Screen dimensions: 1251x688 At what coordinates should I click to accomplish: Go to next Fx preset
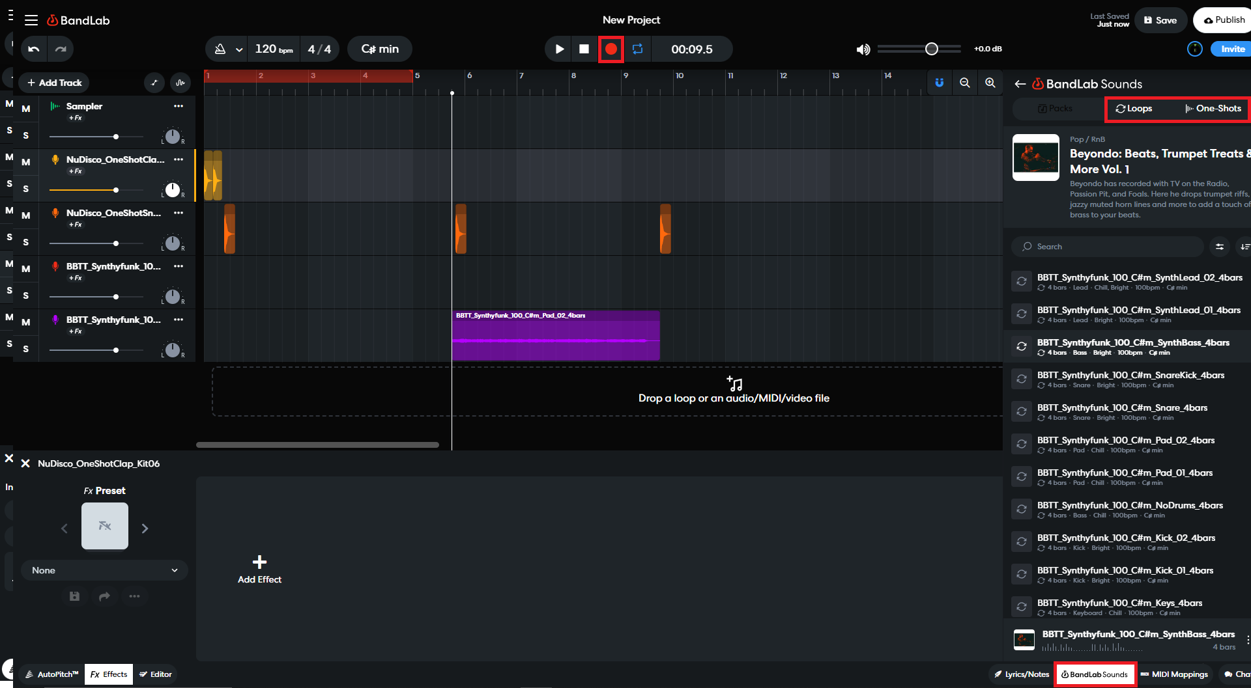(x=145, y=529)
